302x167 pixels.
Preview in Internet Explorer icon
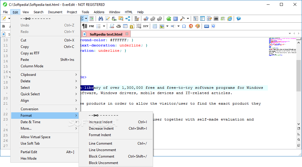(x=230, y=19)
